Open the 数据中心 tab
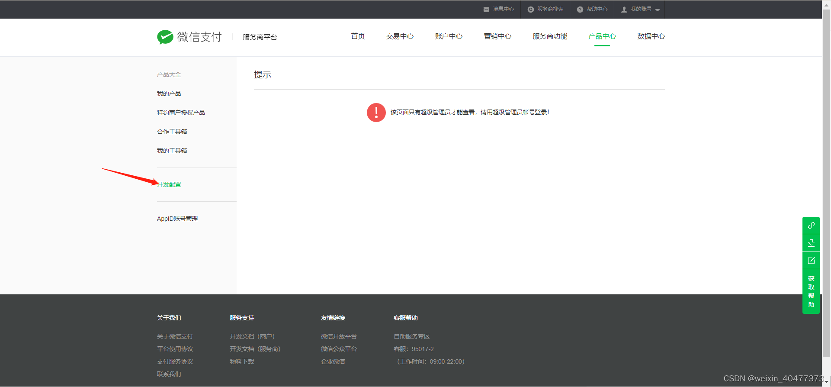 point(651,36)
